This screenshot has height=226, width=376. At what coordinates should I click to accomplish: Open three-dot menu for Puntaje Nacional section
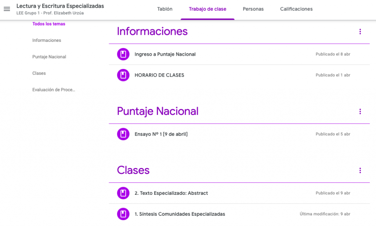(x=360, y=112)
